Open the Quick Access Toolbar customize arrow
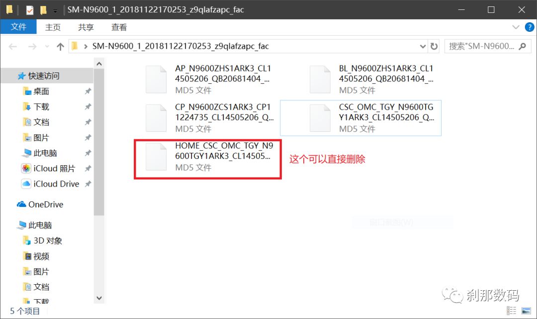Viewport: 537px width, 319px height. tap(55, 11)
